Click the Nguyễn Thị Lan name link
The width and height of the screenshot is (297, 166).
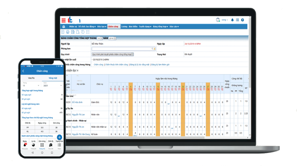[x=78, y=115]
